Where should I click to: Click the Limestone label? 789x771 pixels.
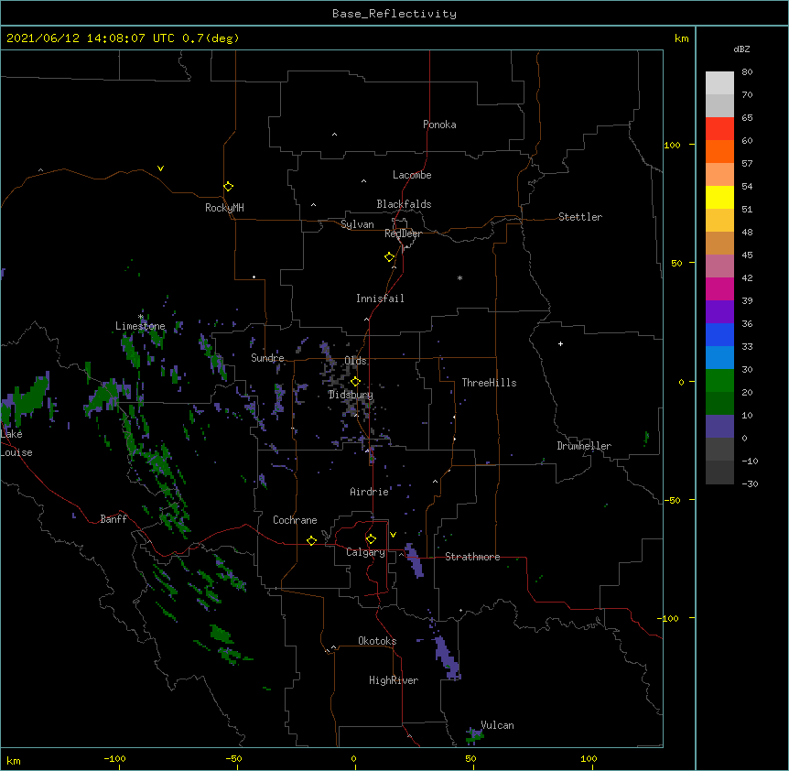pos(140,326)
